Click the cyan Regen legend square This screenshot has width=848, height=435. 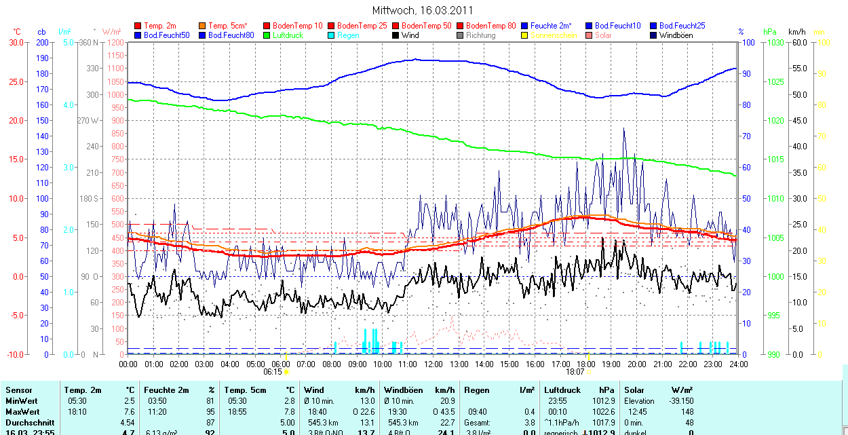coord(332,35)
